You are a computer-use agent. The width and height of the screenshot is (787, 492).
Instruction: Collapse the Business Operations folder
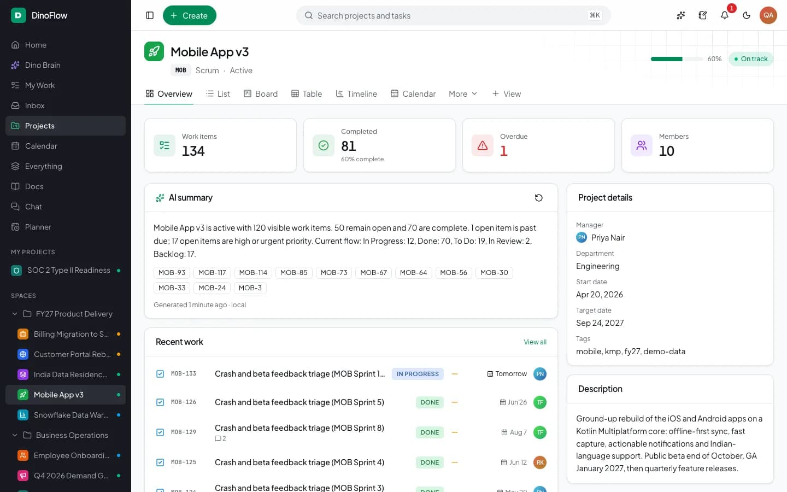pyautogui.click(x=15, y=435)
